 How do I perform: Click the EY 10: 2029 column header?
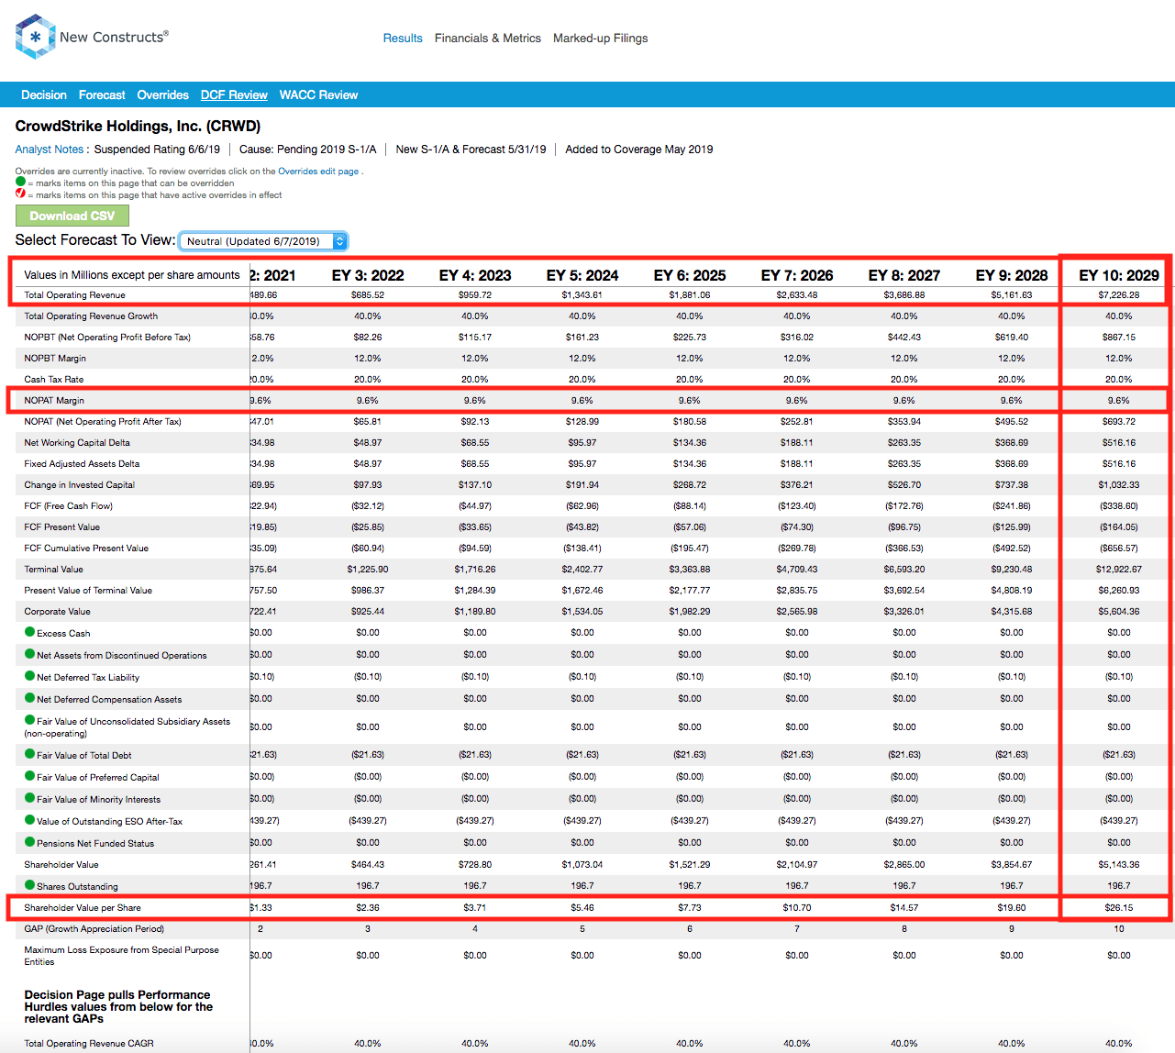tap(1119, 275)
